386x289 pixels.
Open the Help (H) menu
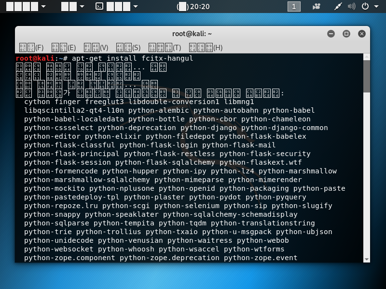point(206,47)
